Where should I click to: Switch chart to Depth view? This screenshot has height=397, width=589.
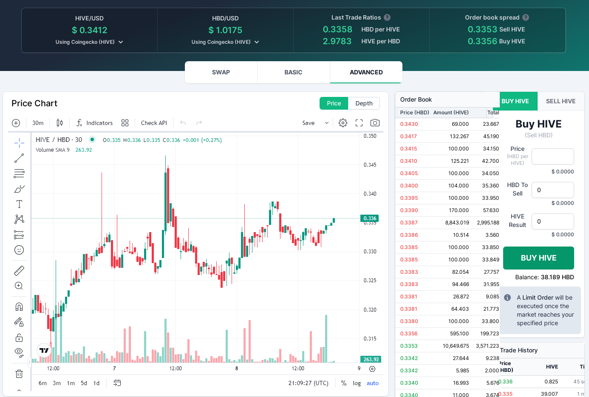(364, 103)
